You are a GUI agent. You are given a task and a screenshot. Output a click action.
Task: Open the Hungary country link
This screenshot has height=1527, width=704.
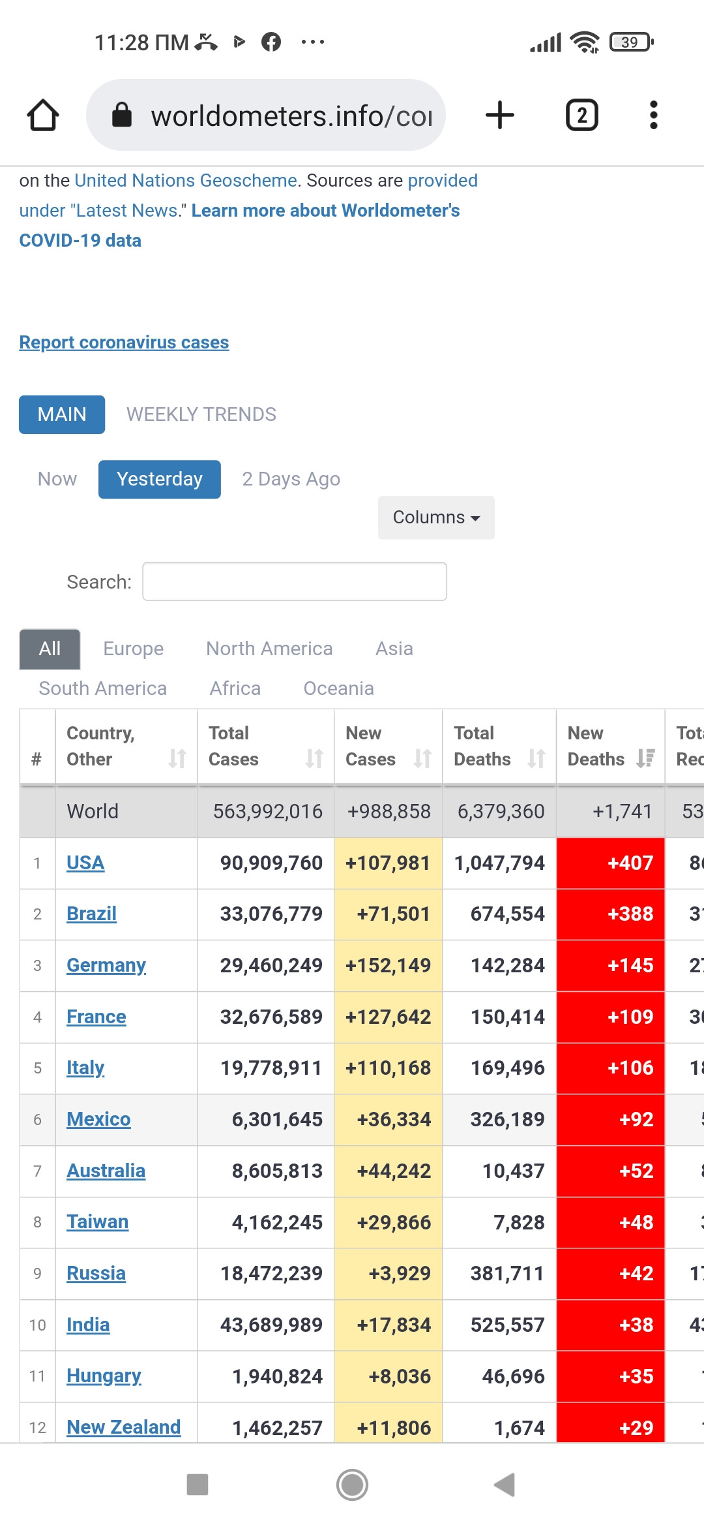[x=104, y=1376]
